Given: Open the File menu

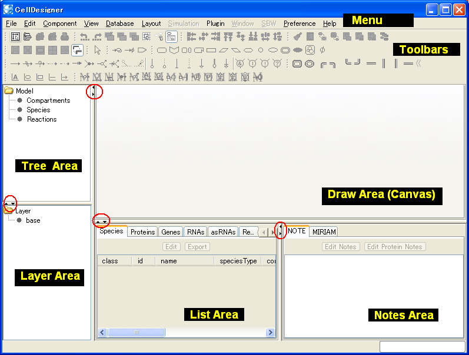Looking at the screenshot, I should 11,24.
